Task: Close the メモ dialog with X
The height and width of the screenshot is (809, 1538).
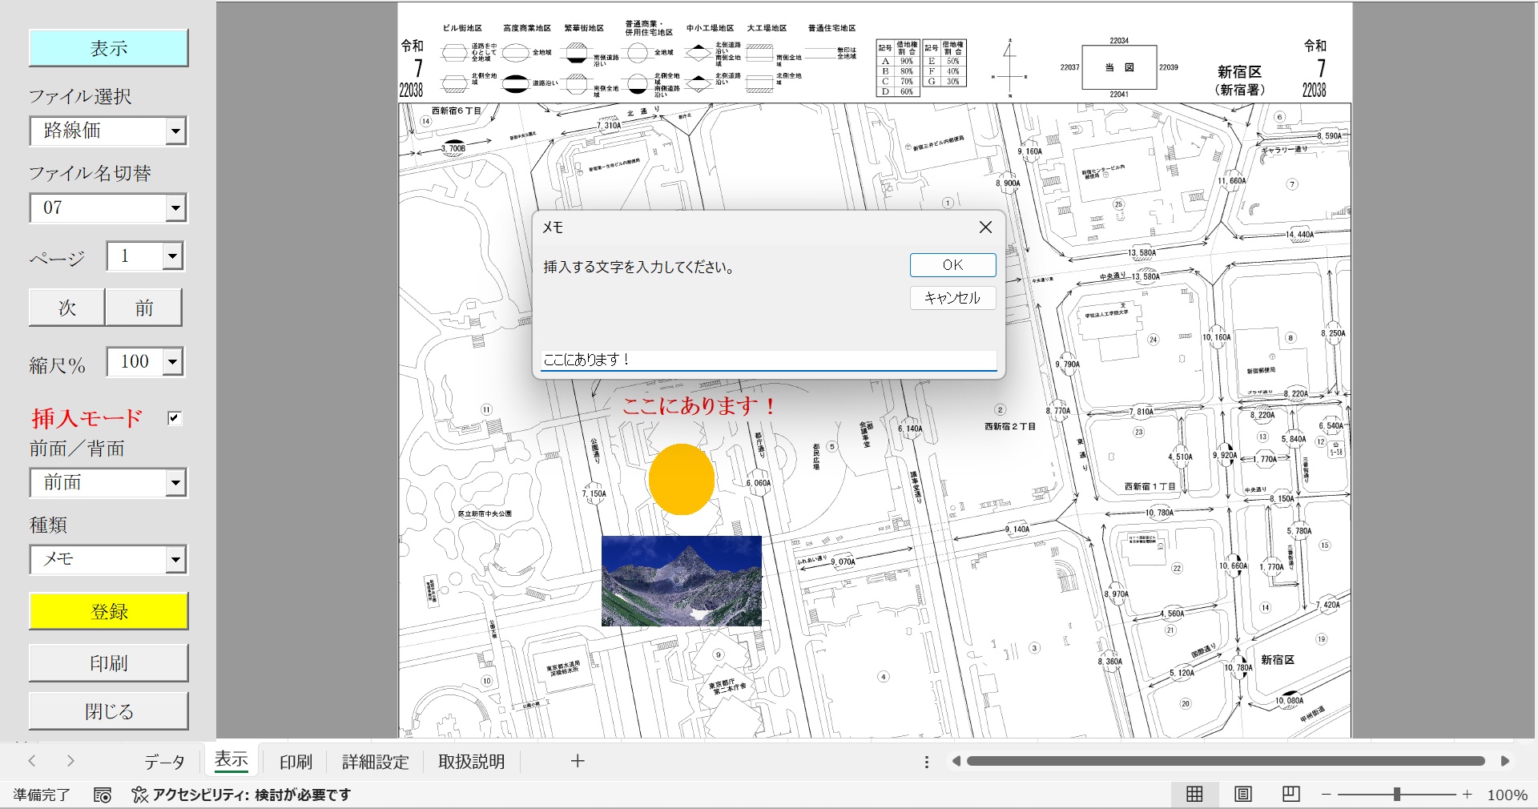Action: pyautogui.click(x=985, y=227)
